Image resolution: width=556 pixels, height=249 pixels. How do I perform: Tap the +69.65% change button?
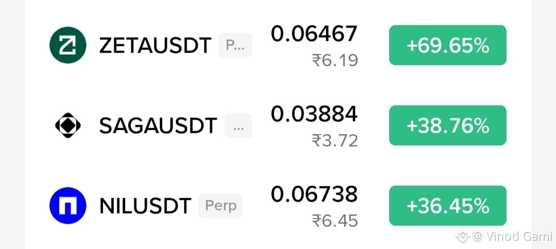(x=448, y=45)
